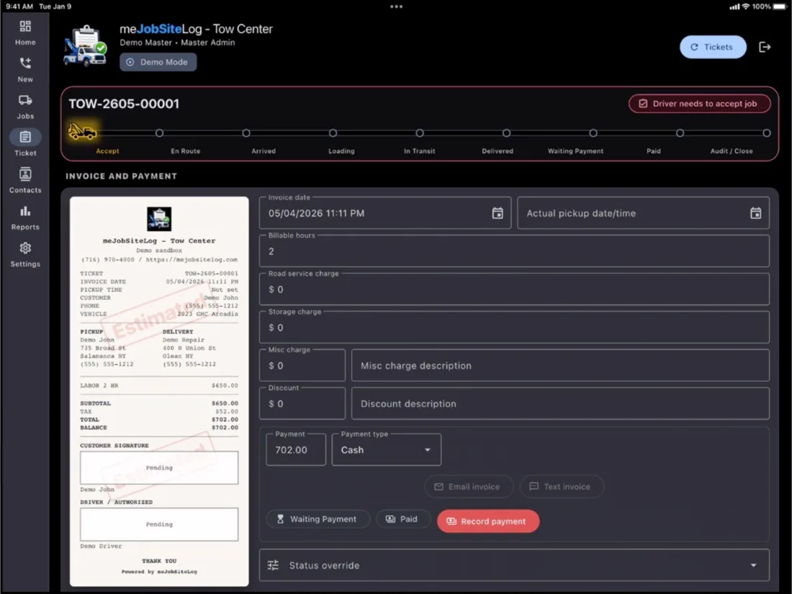792x594 pixels.
Task: Select the En Route progress step
Action: point(159,133)
